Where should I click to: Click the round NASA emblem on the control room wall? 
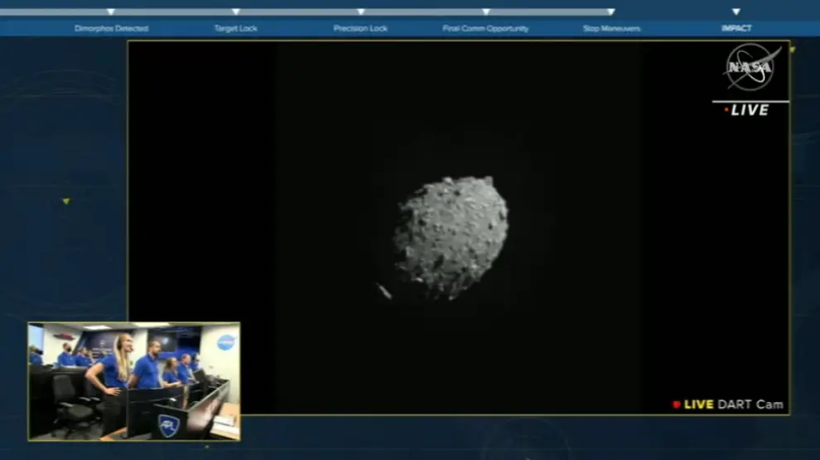(x=225, y=343)
